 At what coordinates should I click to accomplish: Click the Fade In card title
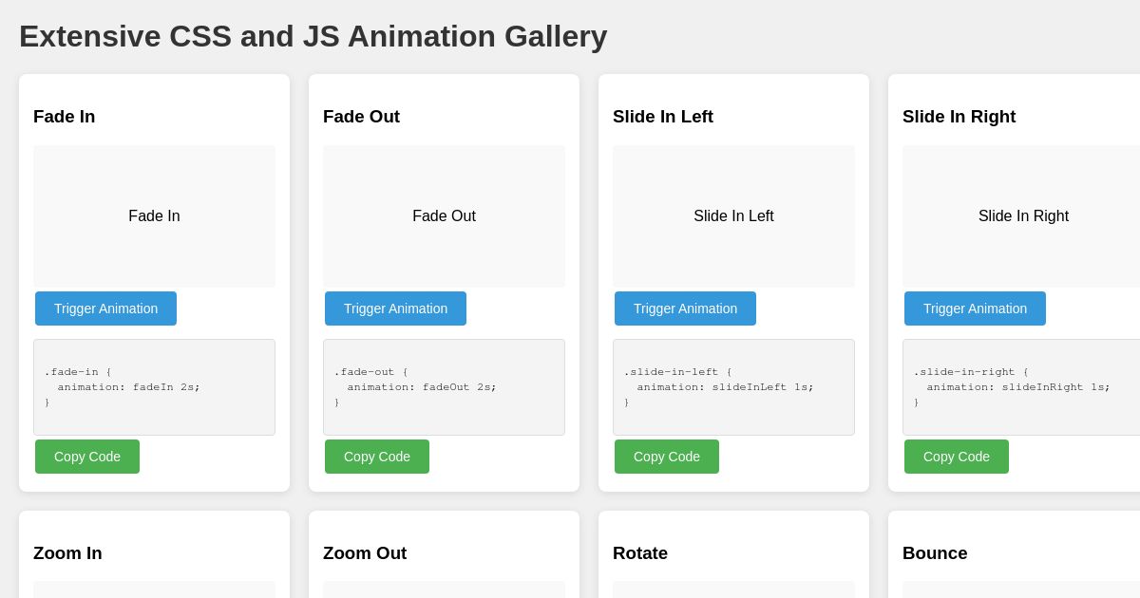click(x=64, y=117)
